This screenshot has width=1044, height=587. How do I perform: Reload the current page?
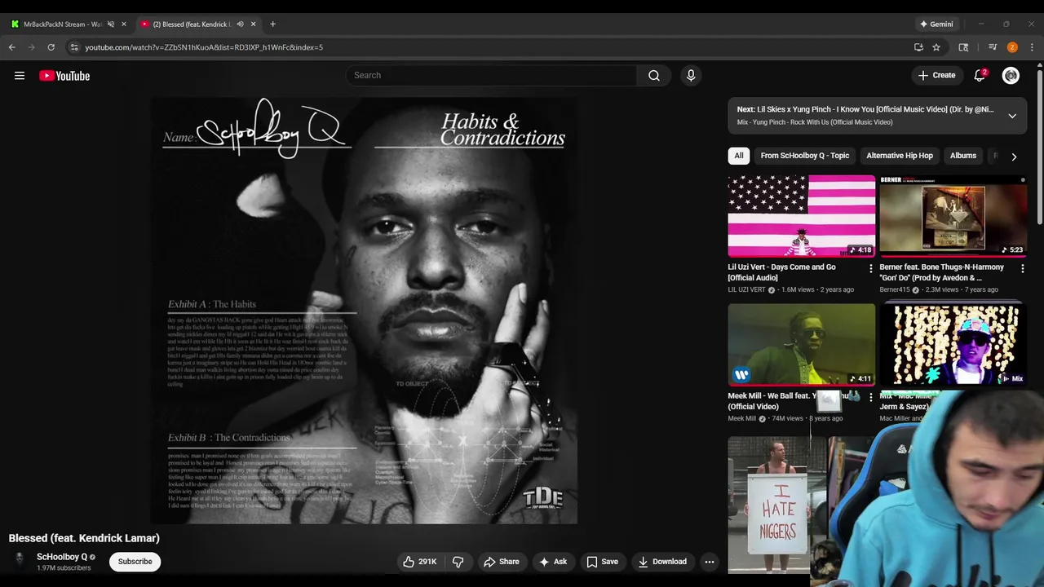[x=51, y=47]
